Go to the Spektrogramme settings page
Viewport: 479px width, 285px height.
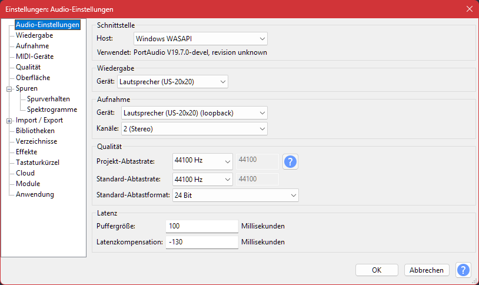point(52,110)
